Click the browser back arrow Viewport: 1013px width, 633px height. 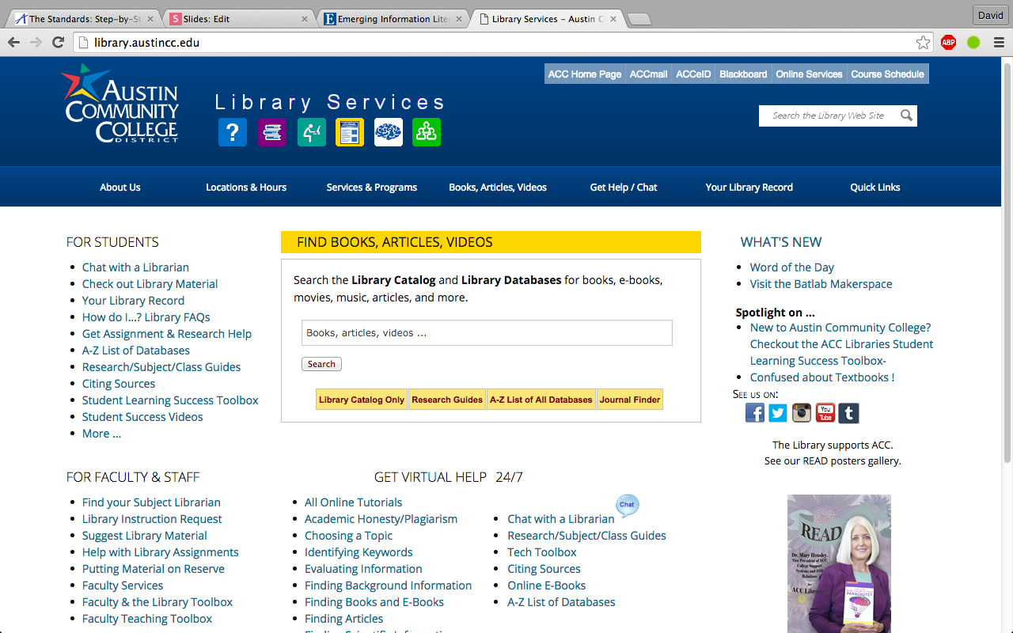pyautogui.click(x=13, y=42)
